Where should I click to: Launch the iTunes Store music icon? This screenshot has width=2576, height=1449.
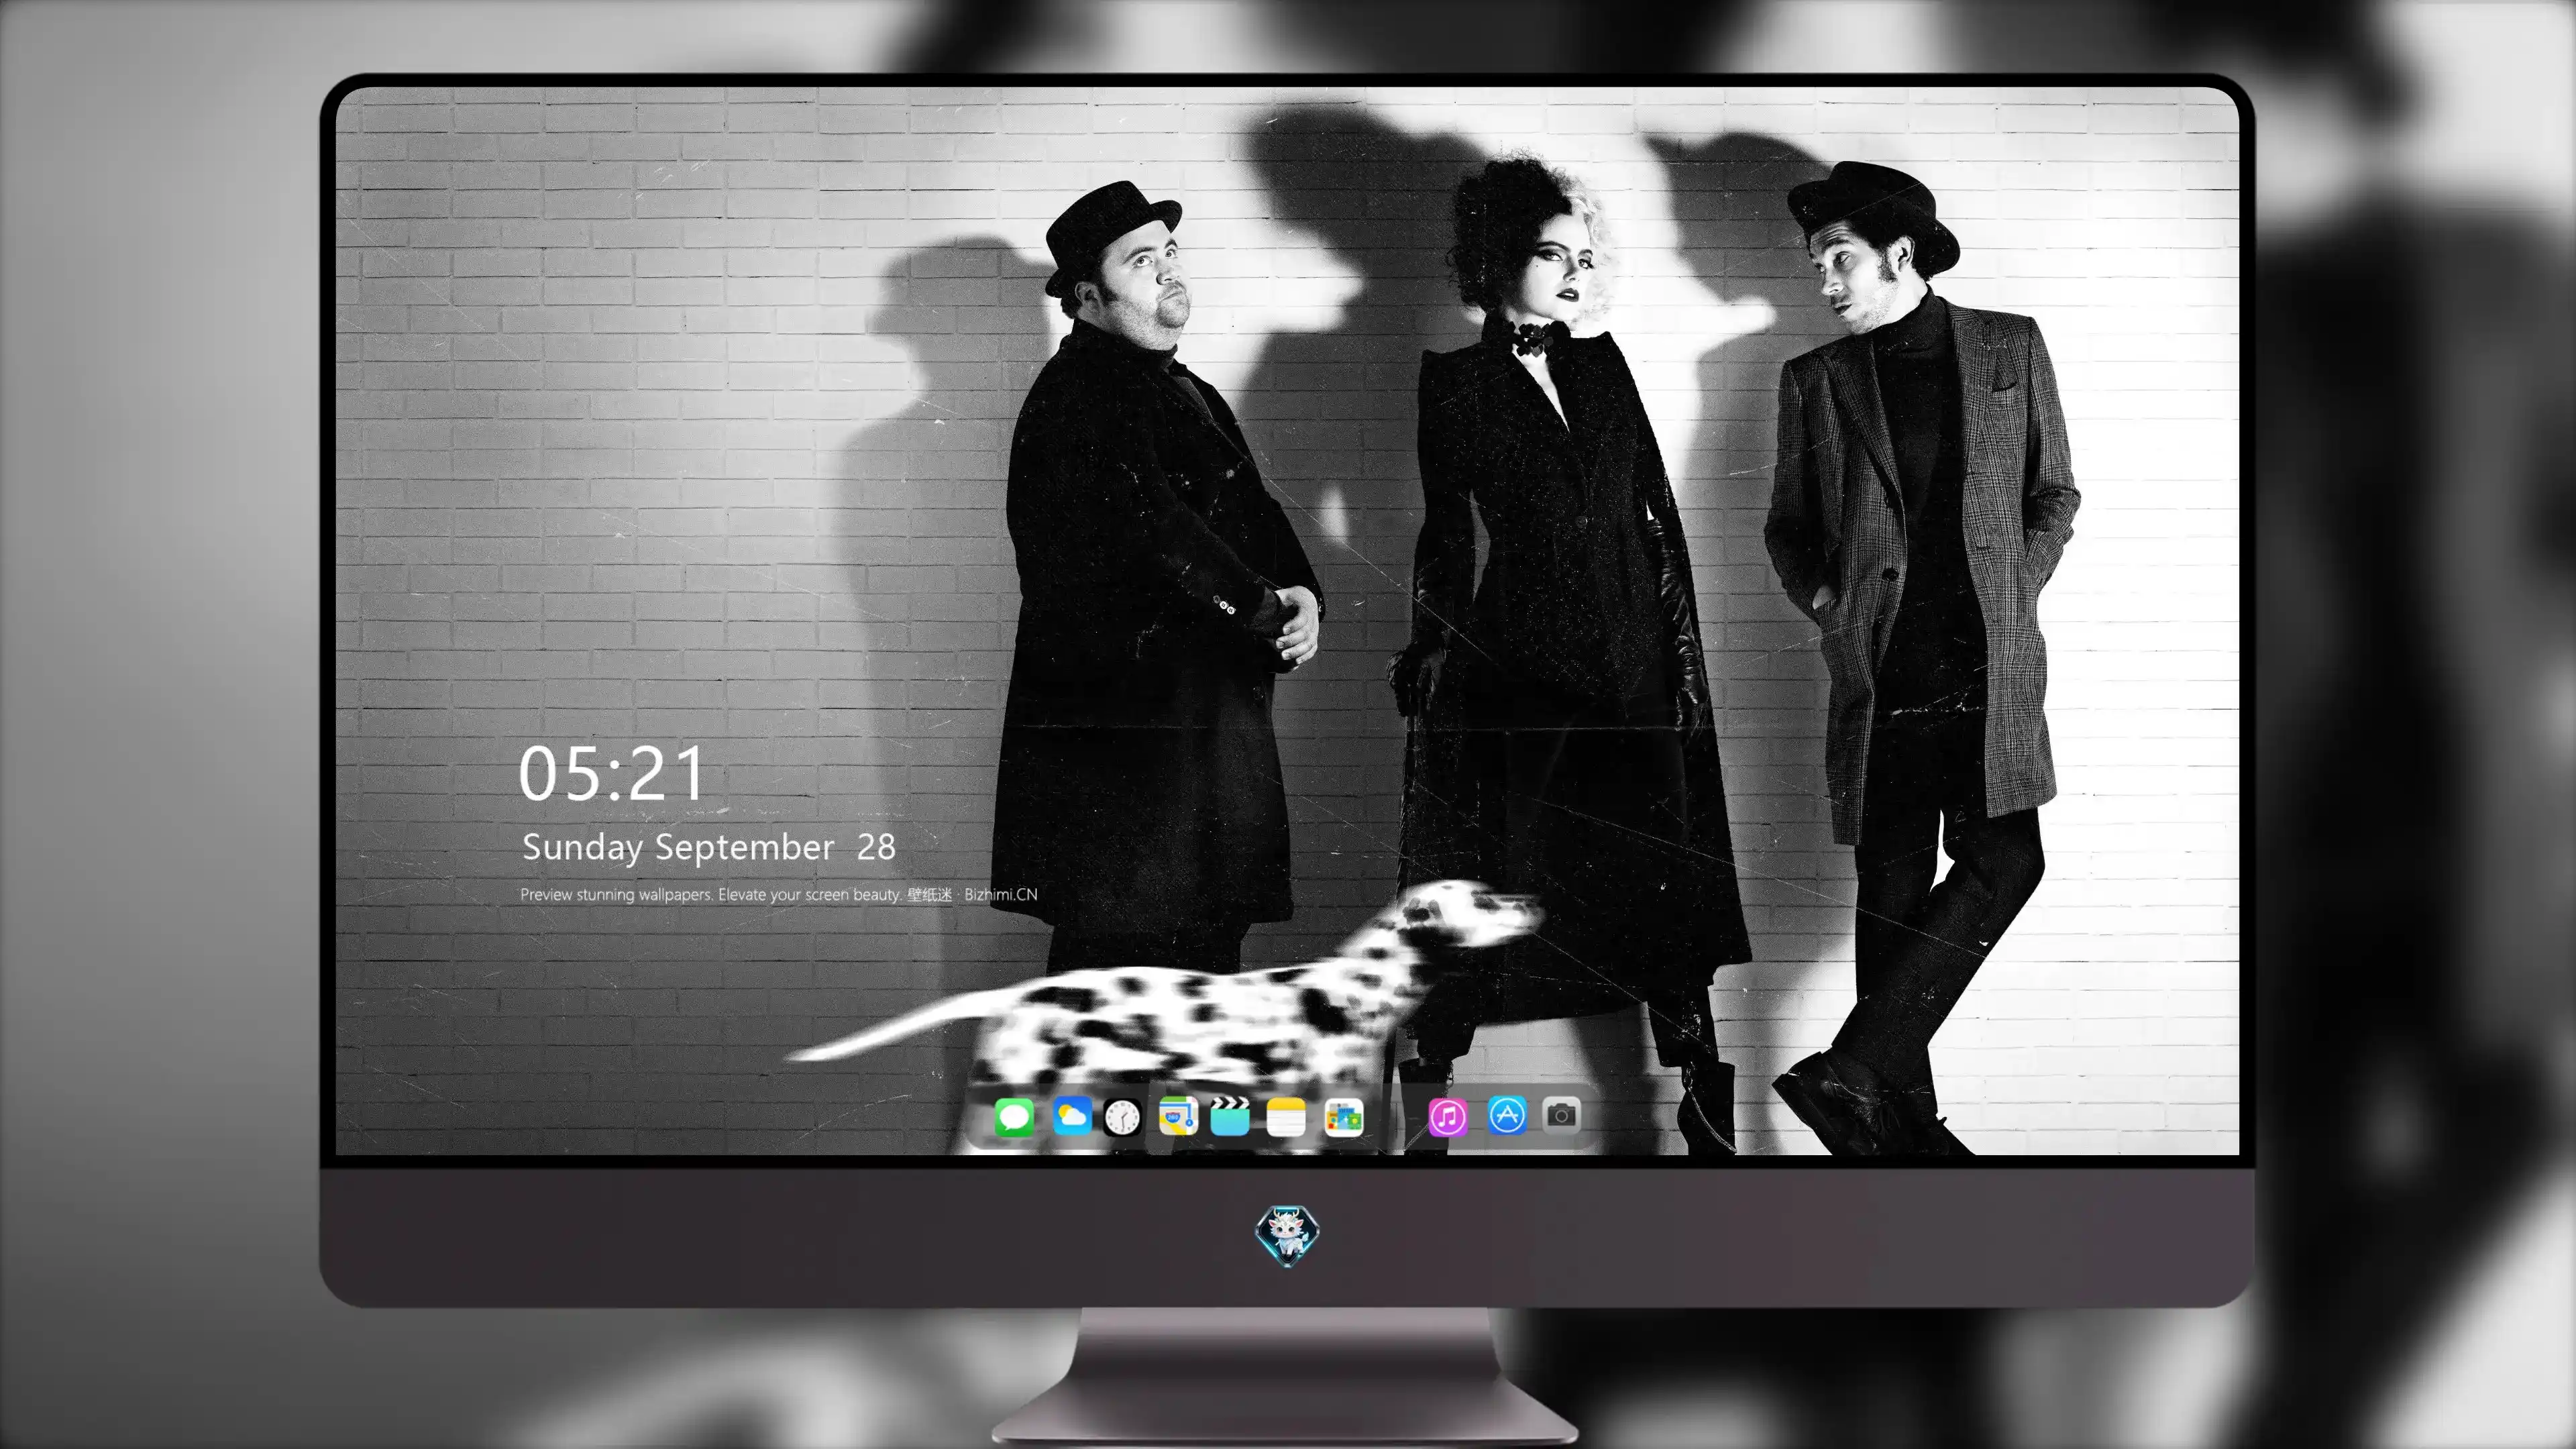1448,1117
